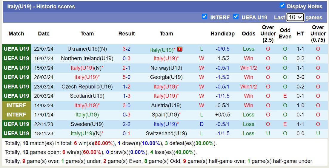Select the Switzerland(U19) team link

[166, 133]
